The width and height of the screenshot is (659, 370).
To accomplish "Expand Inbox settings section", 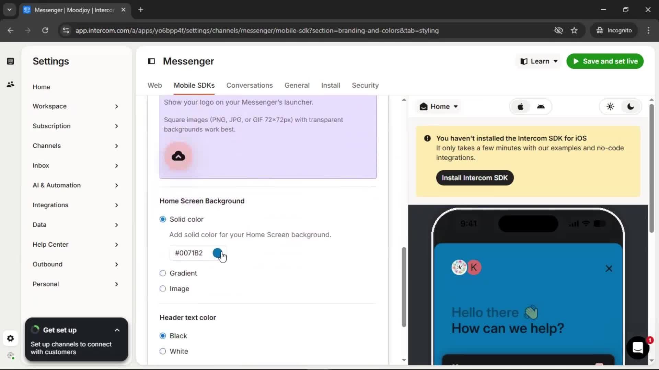I will point(76,166).
